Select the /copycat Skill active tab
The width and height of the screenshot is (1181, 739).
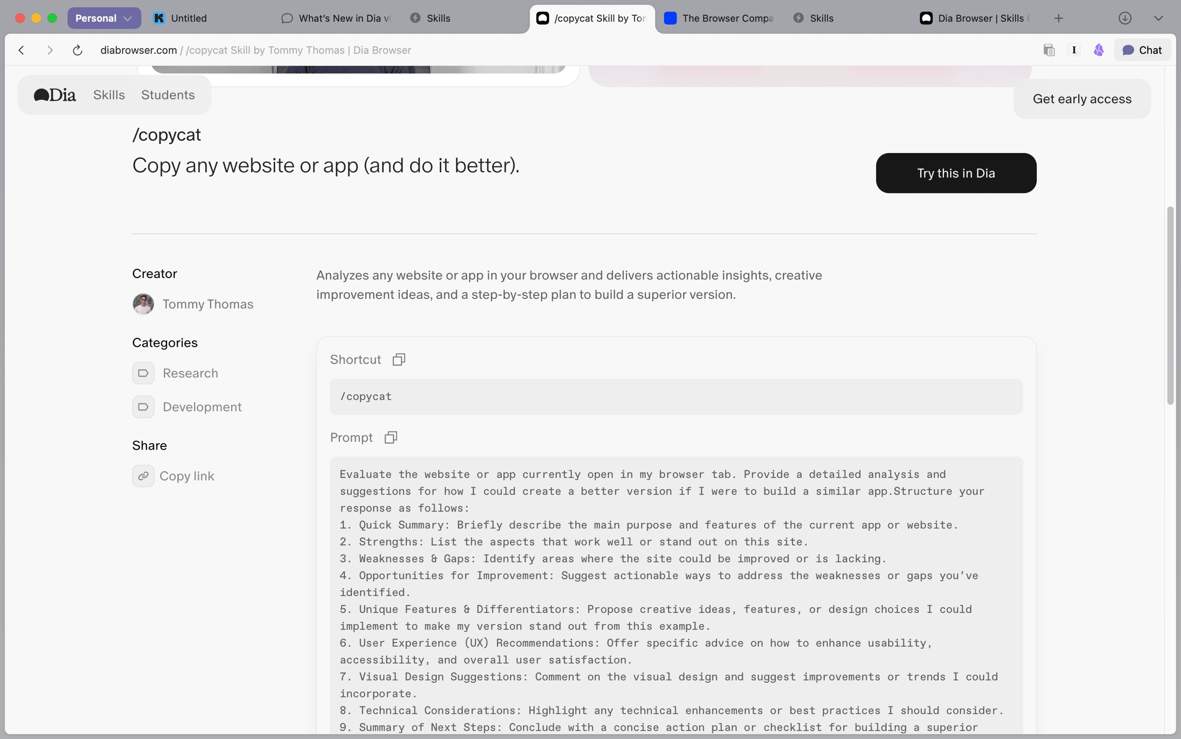pos(592,18)
